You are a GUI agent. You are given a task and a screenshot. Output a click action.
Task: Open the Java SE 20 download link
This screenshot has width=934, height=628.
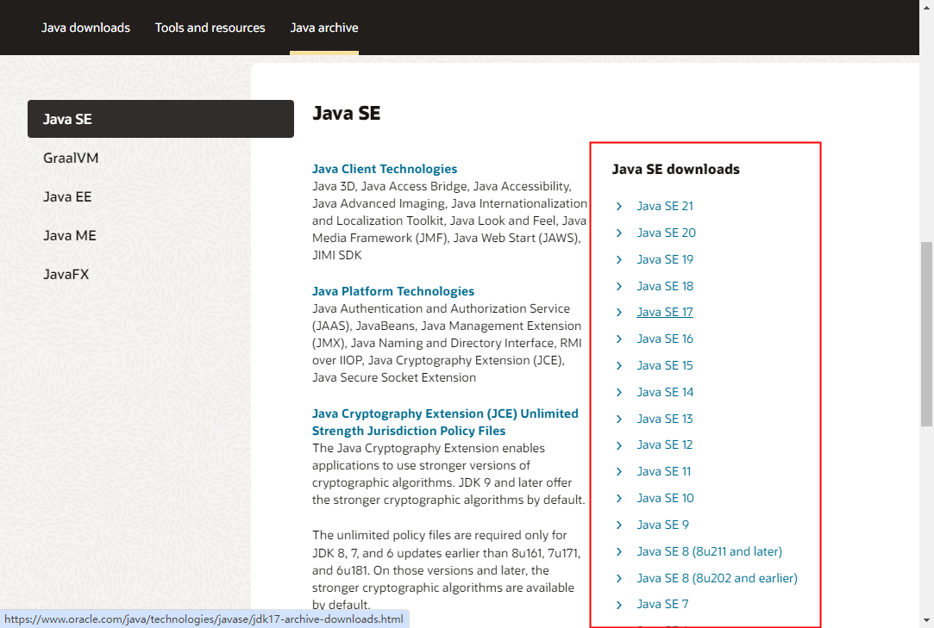(x=666, y=233)
